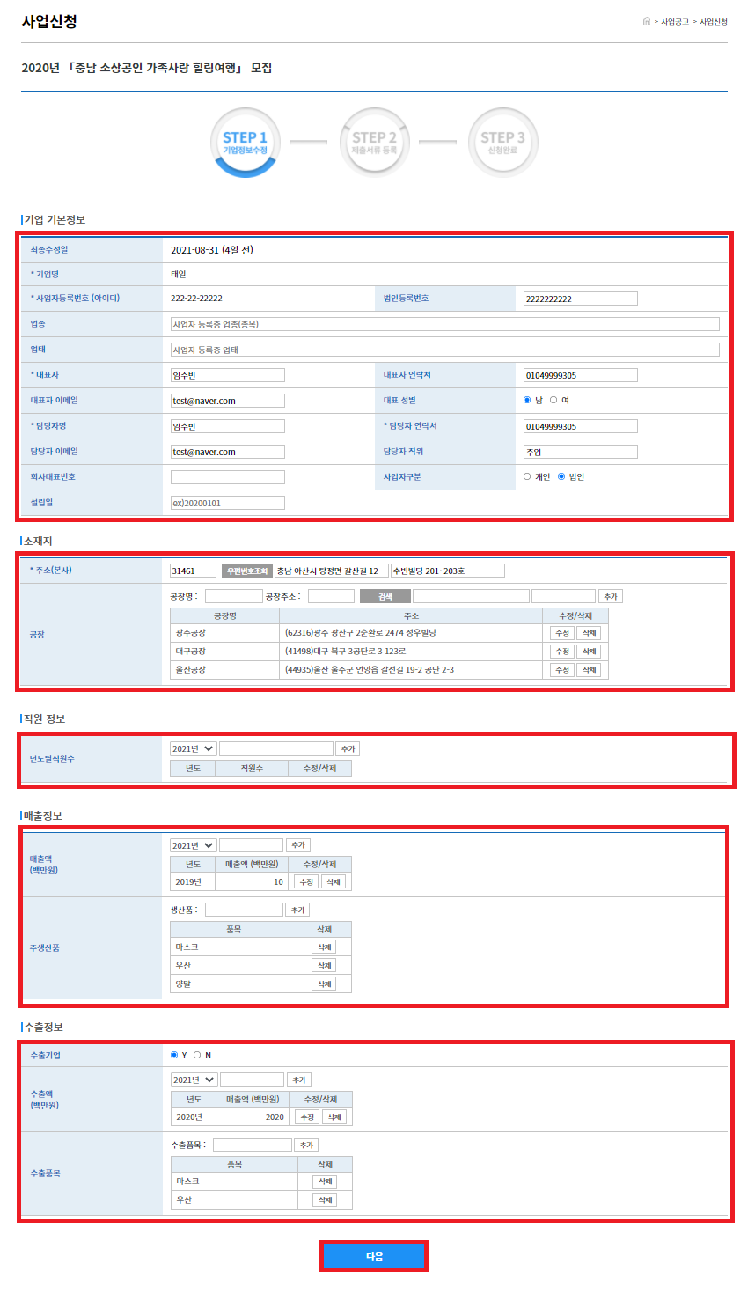Open the 수출액 year dropdown
The width and height of the screenshot is (755, 1312).
point(194,1080)
